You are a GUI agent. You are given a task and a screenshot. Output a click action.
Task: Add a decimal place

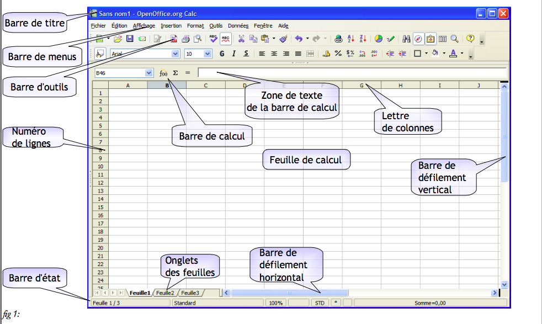(362, 54)
